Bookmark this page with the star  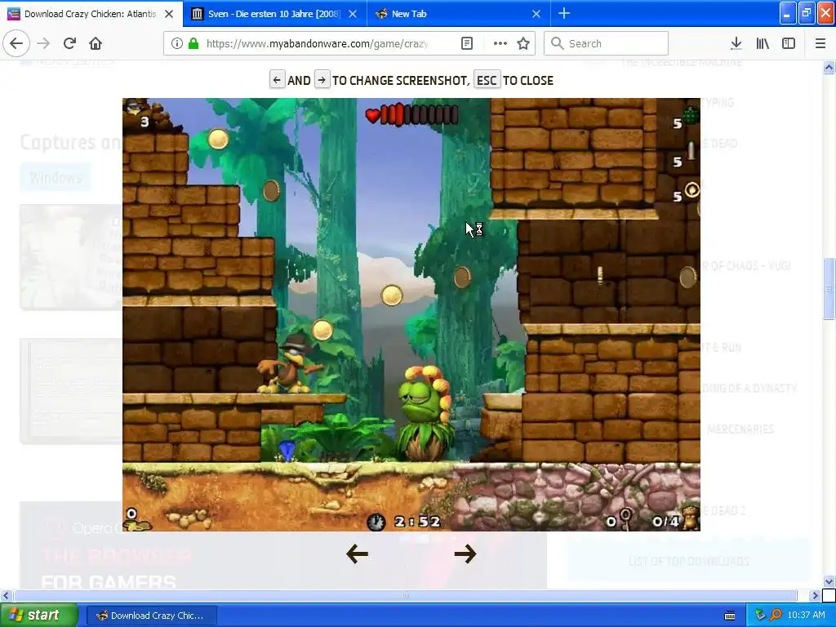[523, 44]
